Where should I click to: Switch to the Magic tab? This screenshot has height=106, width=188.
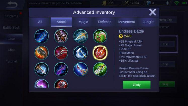83,22
